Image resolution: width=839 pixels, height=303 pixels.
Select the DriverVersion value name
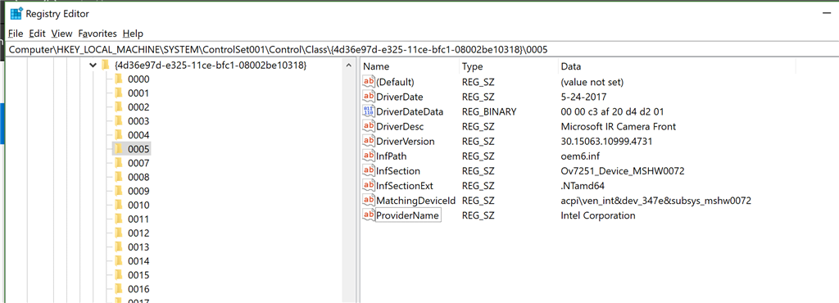click(x=406, y=141)
